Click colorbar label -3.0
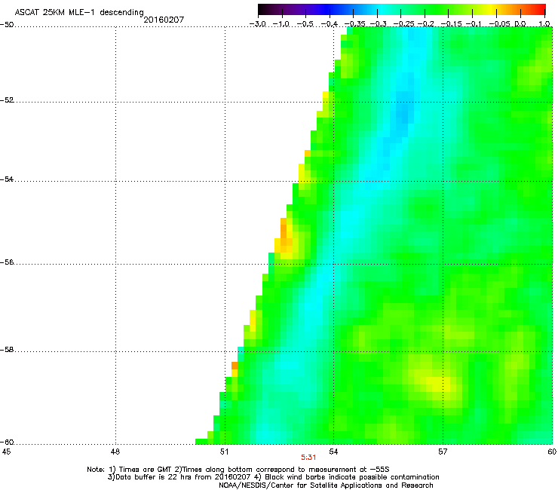This screenshot has height=490, width=558. pos(258,24)
